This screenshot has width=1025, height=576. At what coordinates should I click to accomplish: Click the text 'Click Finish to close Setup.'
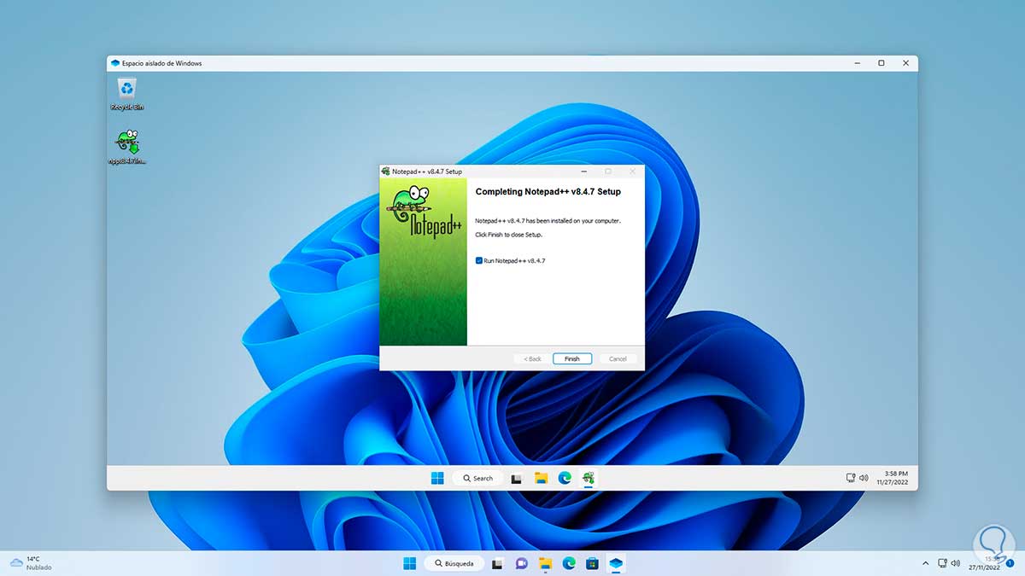point(508,234)
